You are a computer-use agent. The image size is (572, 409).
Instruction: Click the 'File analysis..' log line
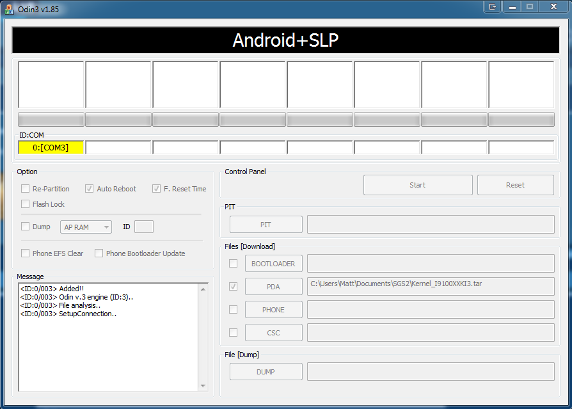[60, 305]
